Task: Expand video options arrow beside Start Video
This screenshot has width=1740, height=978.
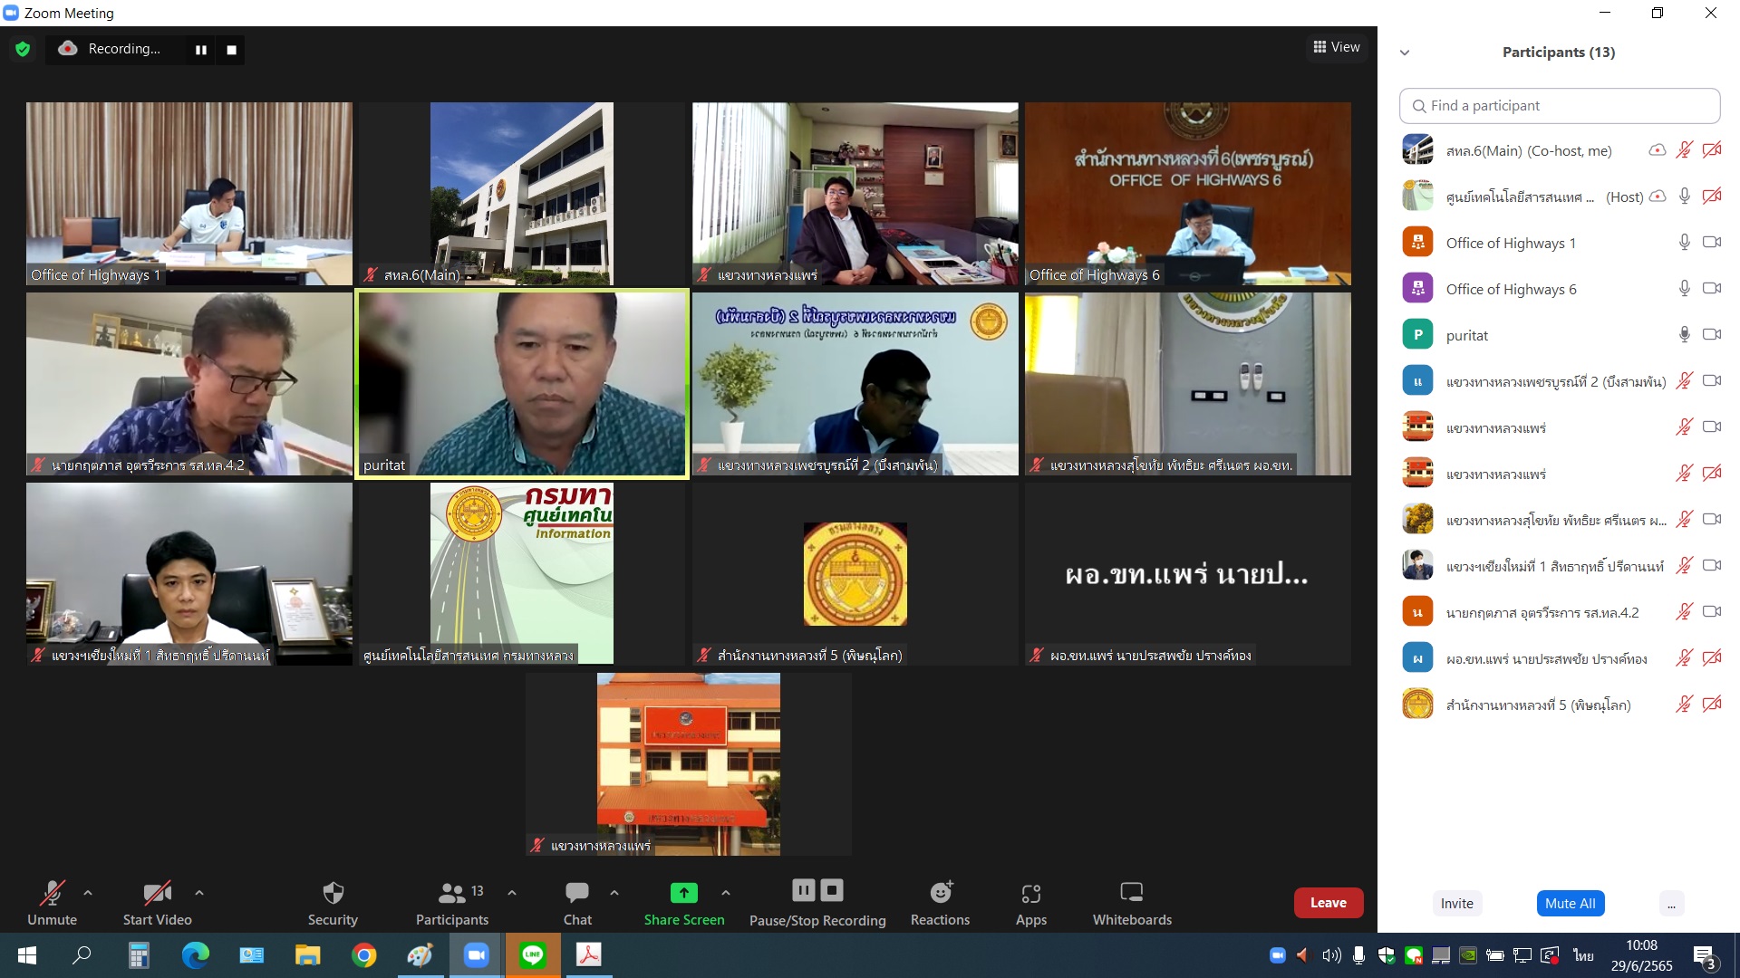Action: click(x=199, y=893)
